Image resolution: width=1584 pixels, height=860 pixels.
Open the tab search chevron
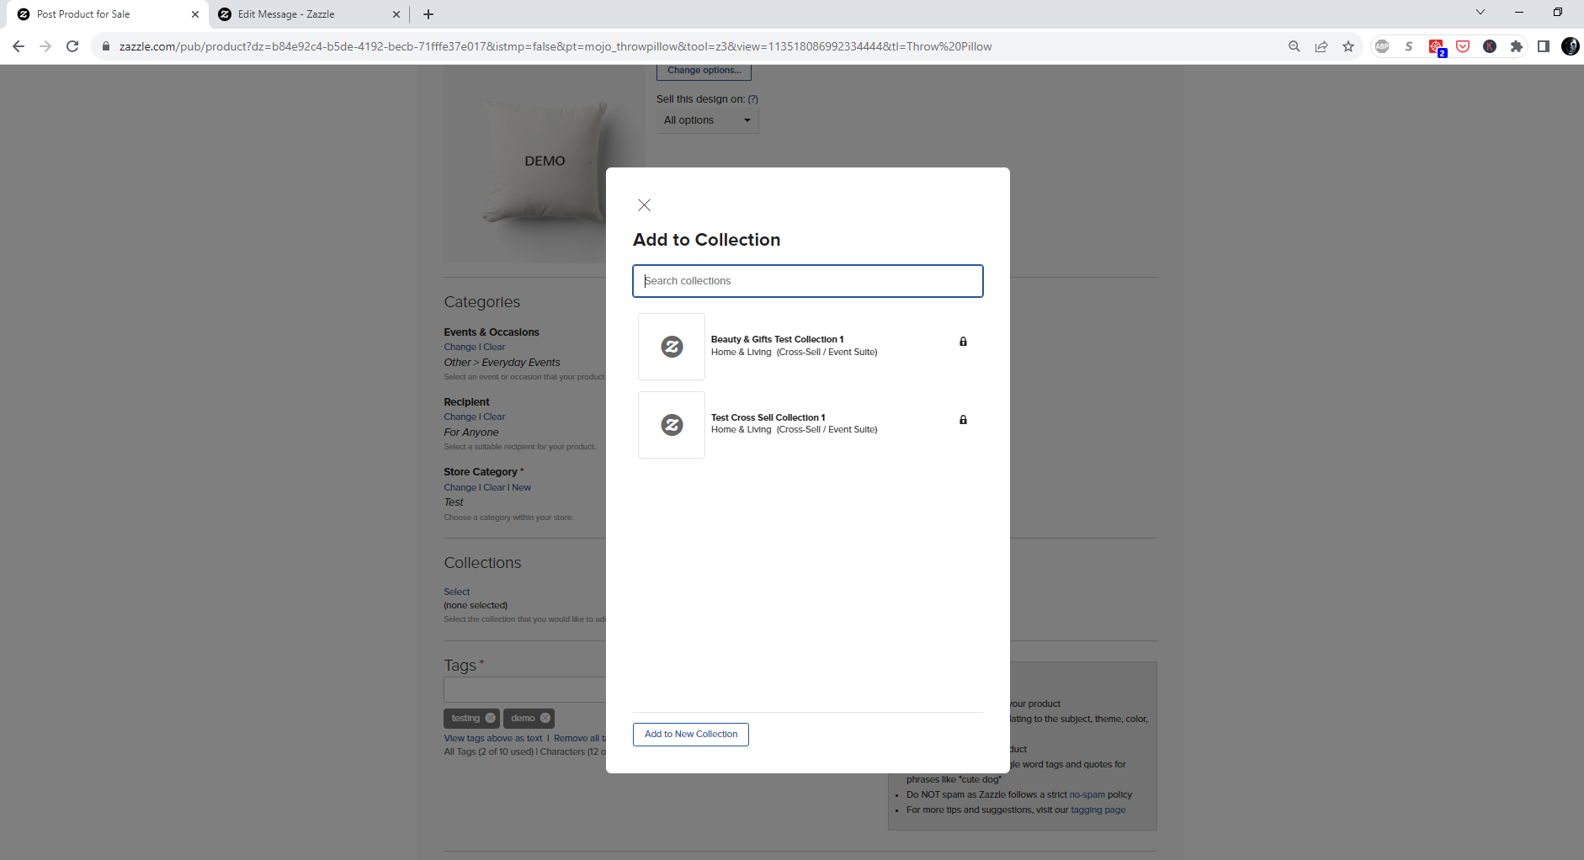[1480, 12]
